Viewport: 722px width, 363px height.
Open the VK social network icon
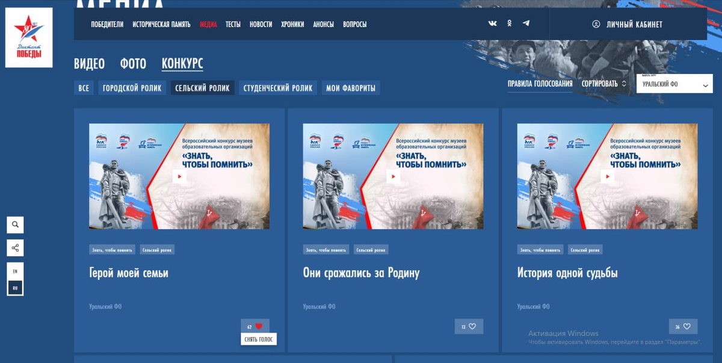[x=492, y=23]
